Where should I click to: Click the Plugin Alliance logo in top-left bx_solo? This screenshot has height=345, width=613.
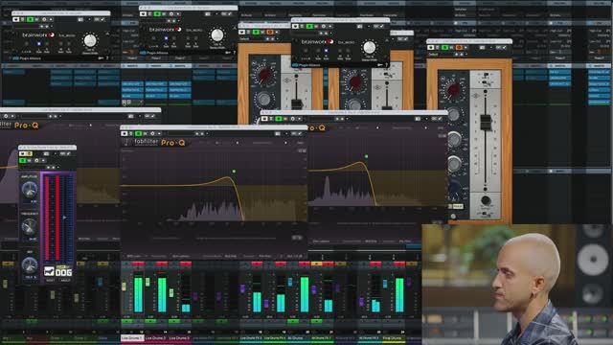(26, 58)
